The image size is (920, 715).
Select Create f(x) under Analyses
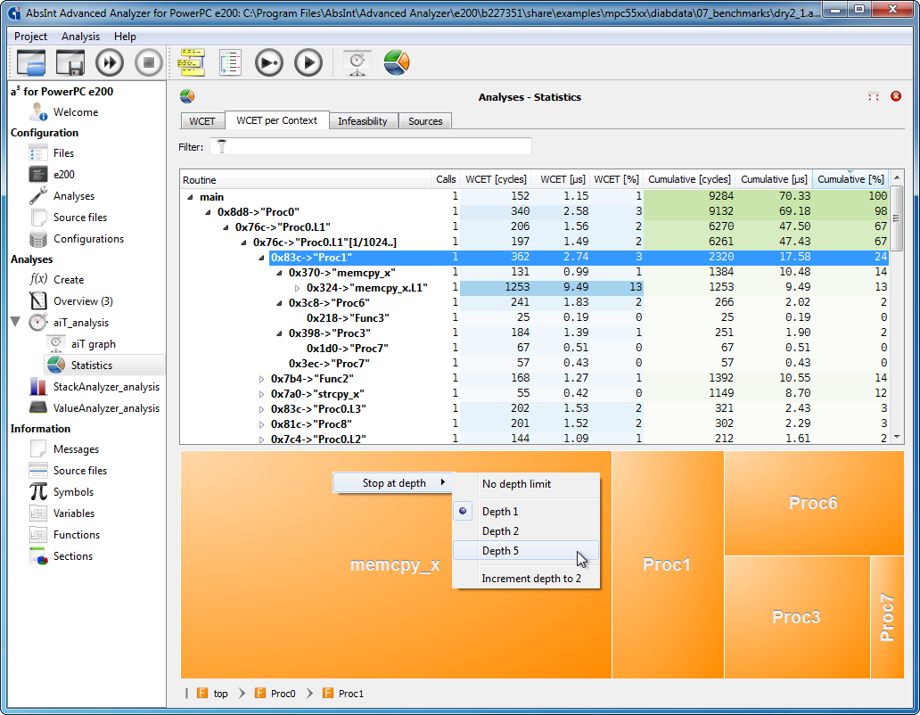point(68,280)
